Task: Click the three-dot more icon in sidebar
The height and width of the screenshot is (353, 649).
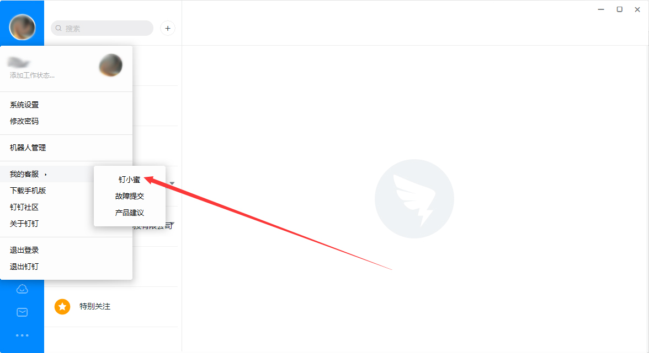Action: [x=22, y=335]
